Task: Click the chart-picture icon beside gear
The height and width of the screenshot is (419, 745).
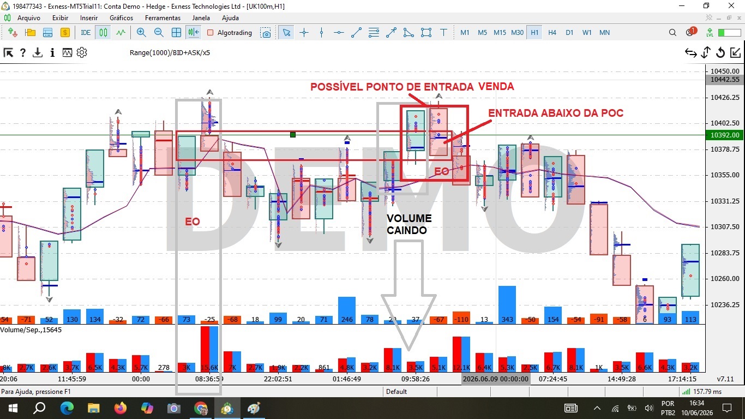Action: (x=67, y=53)
